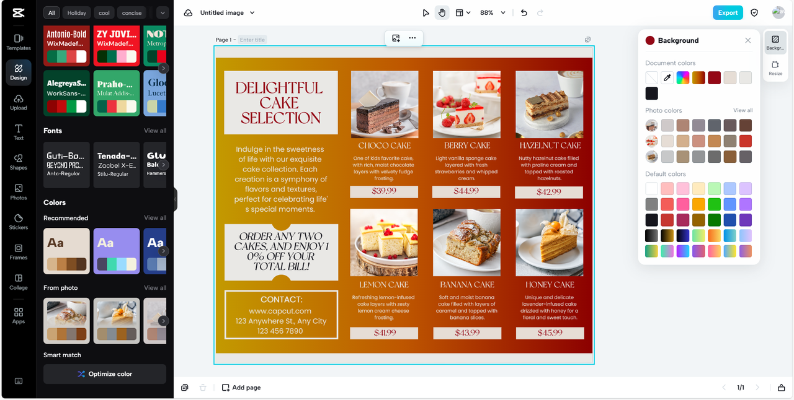Show more from-photo palettes with arrow
794x400 pixels.
pyautogui.click(x=163, y=321)
